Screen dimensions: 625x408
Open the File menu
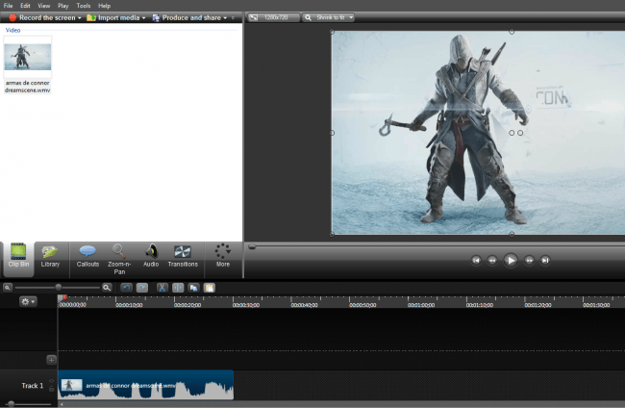click(x=8, y=6)
